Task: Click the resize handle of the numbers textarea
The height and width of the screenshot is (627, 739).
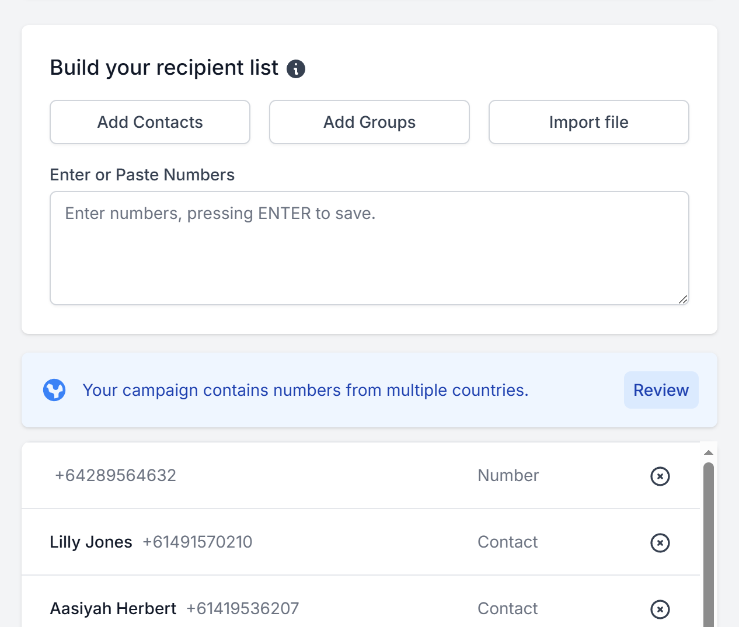Action: click(682, 299)
